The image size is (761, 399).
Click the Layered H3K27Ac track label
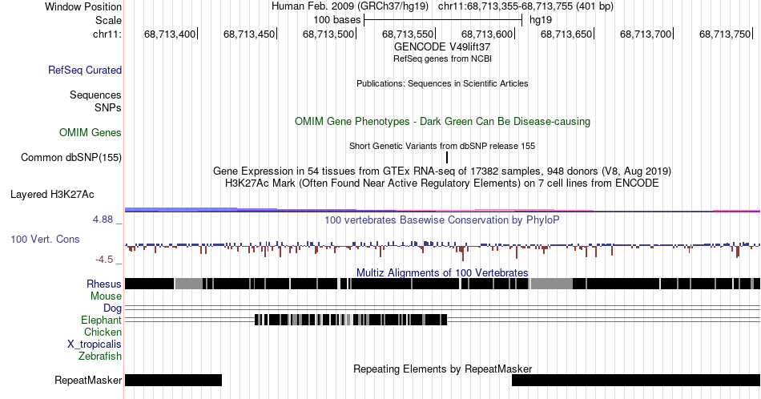pos(52,194)
